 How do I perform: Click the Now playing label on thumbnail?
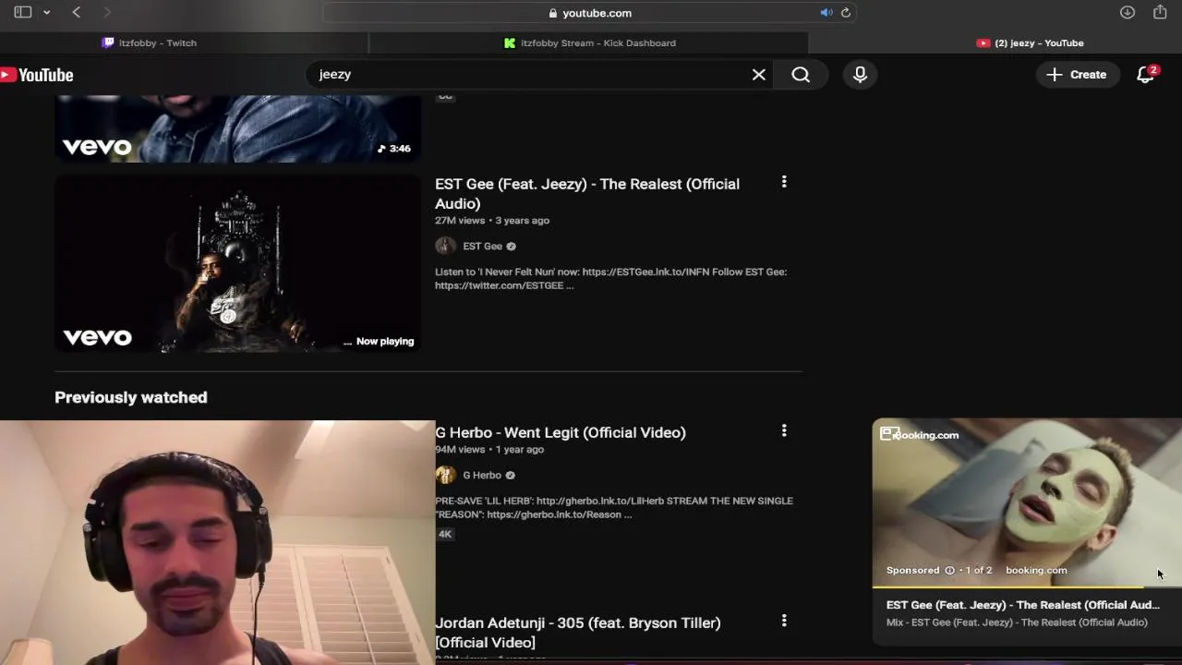(385, 342)
